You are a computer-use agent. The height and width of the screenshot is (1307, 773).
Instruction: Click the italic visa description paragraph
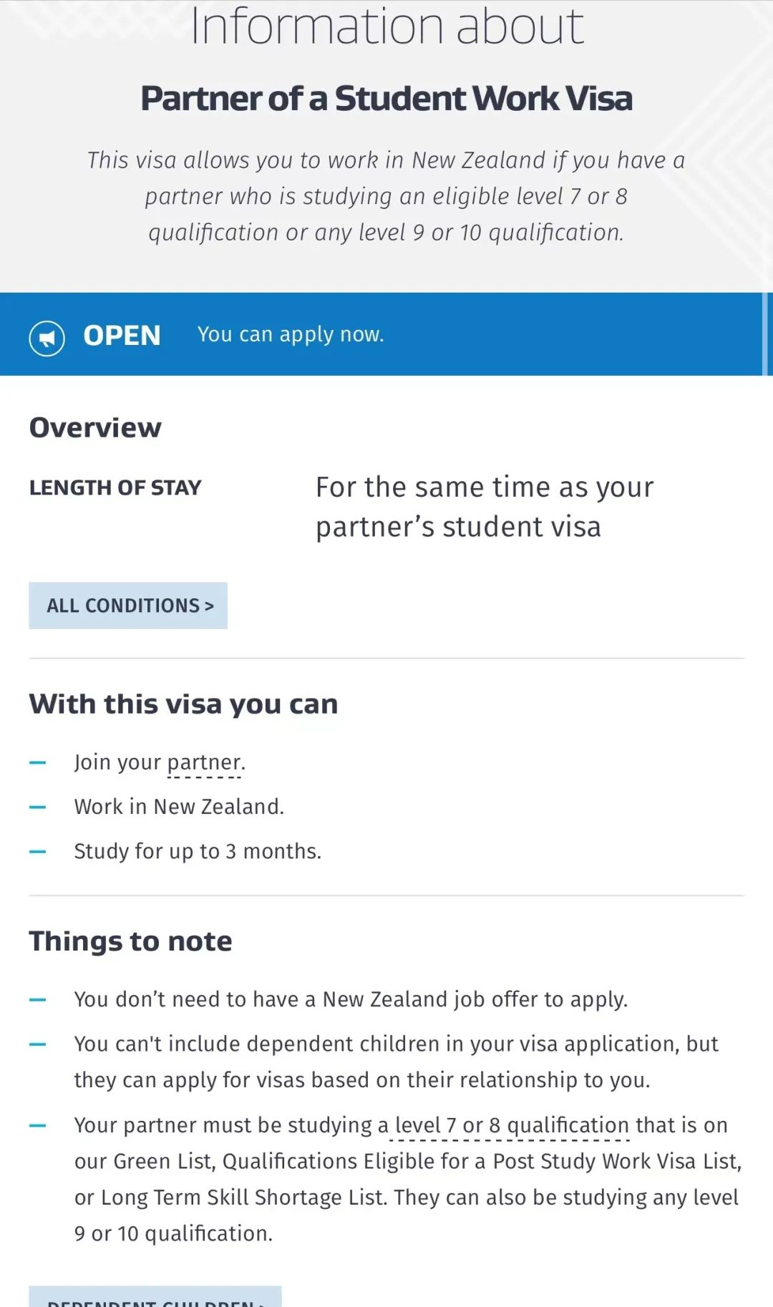click(386, 196)
